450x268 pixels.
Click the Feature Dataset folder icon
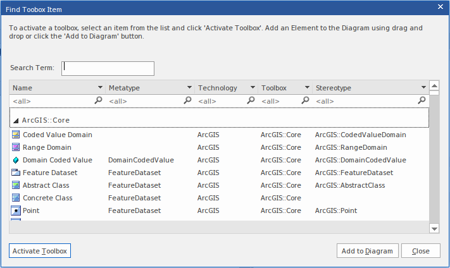[x=16, y=173]
